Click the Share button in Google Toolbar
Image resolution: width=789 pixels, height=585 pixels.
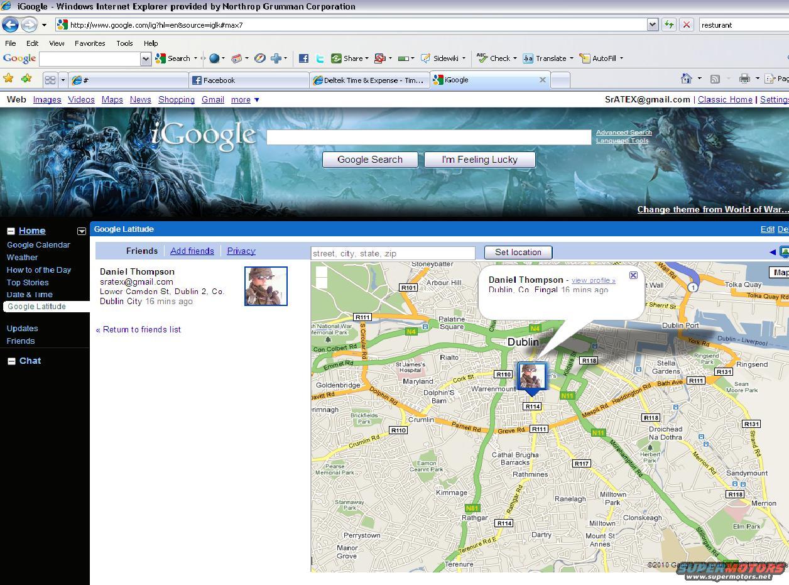[347, 58]
